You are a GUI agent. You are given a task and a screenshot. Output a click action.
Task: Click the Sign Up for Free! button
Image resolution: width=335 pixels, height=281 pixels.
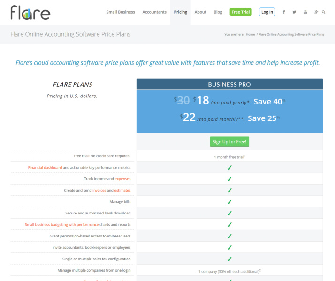(229, 141)
